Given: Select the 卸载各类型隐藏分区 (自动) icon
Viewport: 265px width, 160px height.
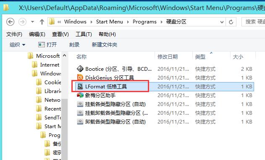Looking at the screenshot, I should (80, 122).
